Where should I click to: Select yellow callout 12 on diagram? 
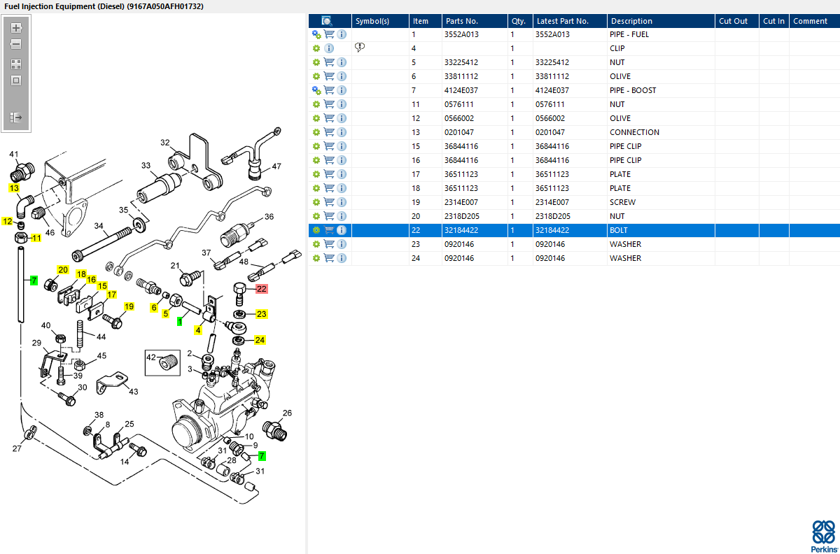click(8, 221)
